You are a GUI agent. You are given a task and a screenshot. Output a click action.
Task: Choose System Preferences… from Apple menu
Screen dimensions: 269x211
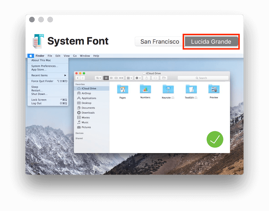pyautogui.click(x=48, y=66)
